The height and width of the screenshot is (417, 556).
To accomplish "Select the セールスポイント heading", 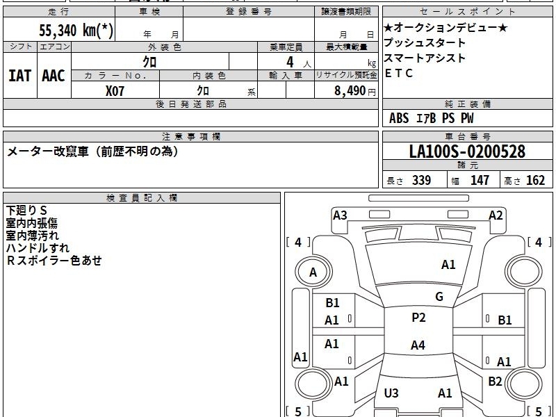I will click(467, 12).
